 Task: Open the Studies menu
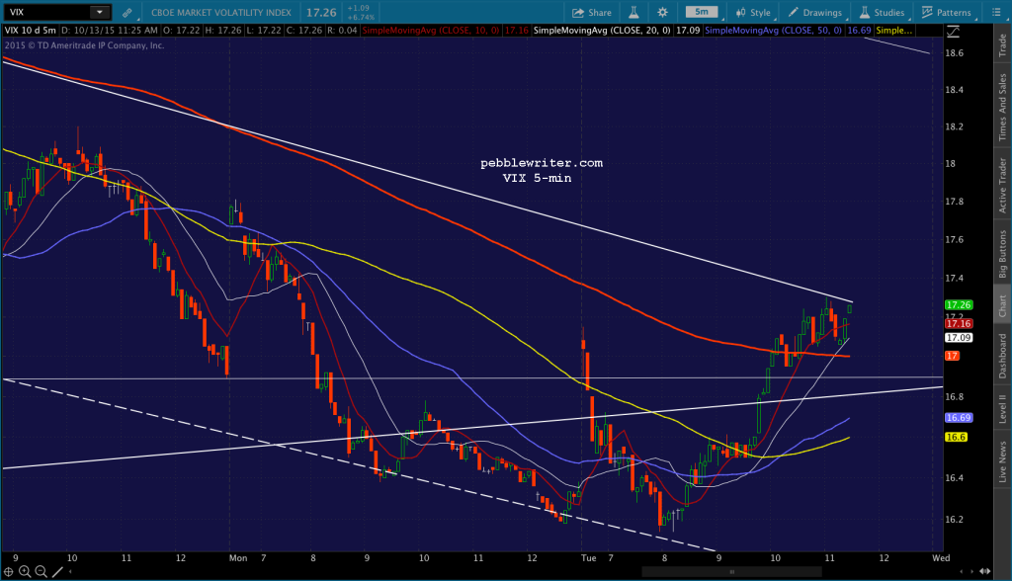click(x=883, y=12)
